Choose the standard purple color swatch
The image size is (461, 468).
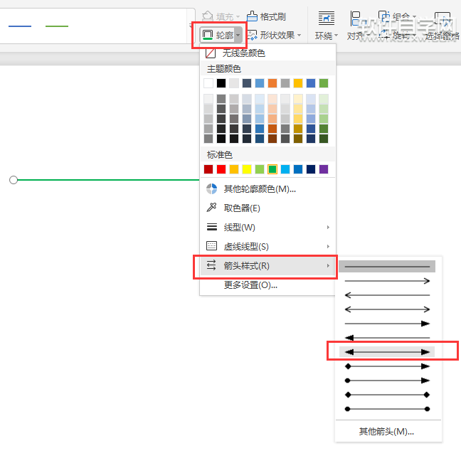click(x=324, y=169)
